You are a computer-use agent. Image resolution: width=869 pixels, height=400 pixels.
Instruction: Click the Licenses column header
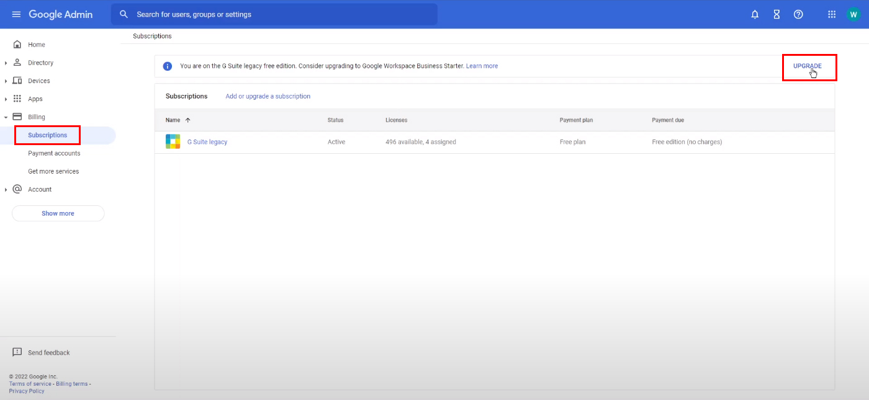pyautogui.click(x=397, y=120)
